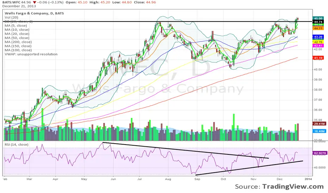Click the red 41.19 price tag
The width and height of the screenshot is (328, 193).
point(318,58)
